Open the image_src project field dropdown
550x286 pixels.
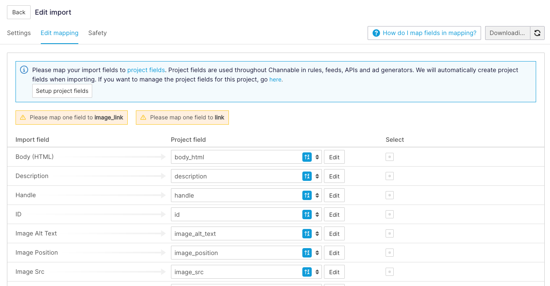(x=246, y=272)
